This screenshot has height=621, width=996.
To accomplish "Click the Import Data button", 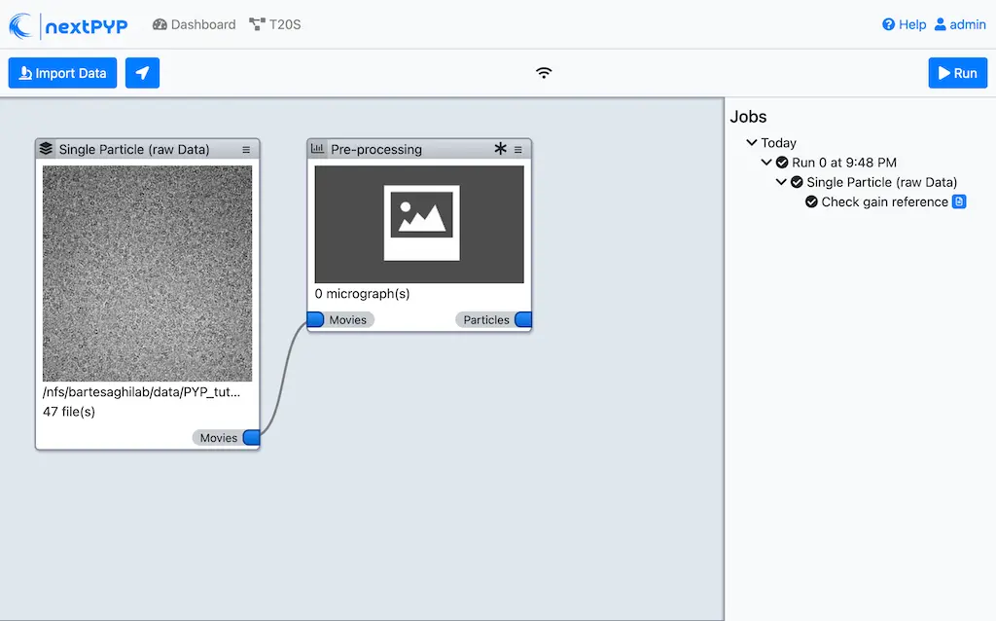I will [x=61, y=72].
